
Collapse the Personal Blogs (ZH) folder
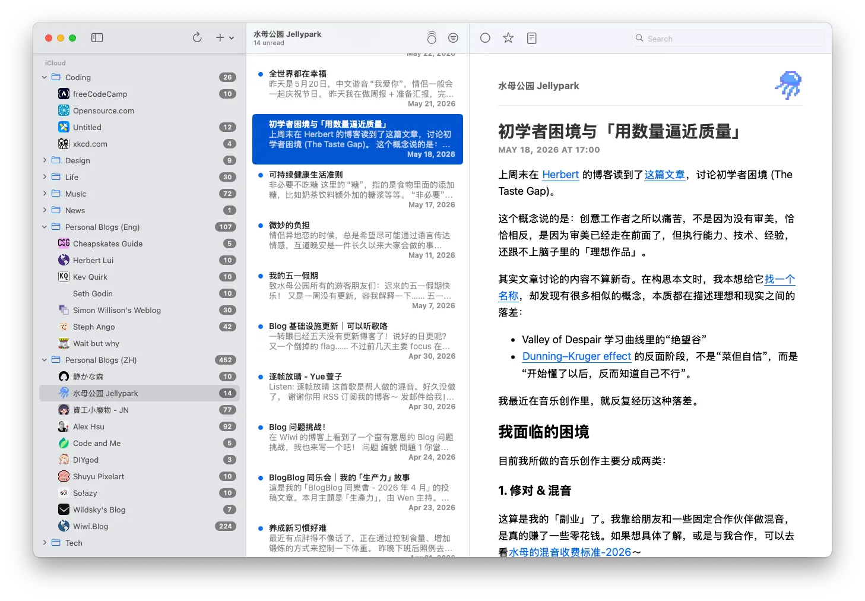click(x=45, y=360)
